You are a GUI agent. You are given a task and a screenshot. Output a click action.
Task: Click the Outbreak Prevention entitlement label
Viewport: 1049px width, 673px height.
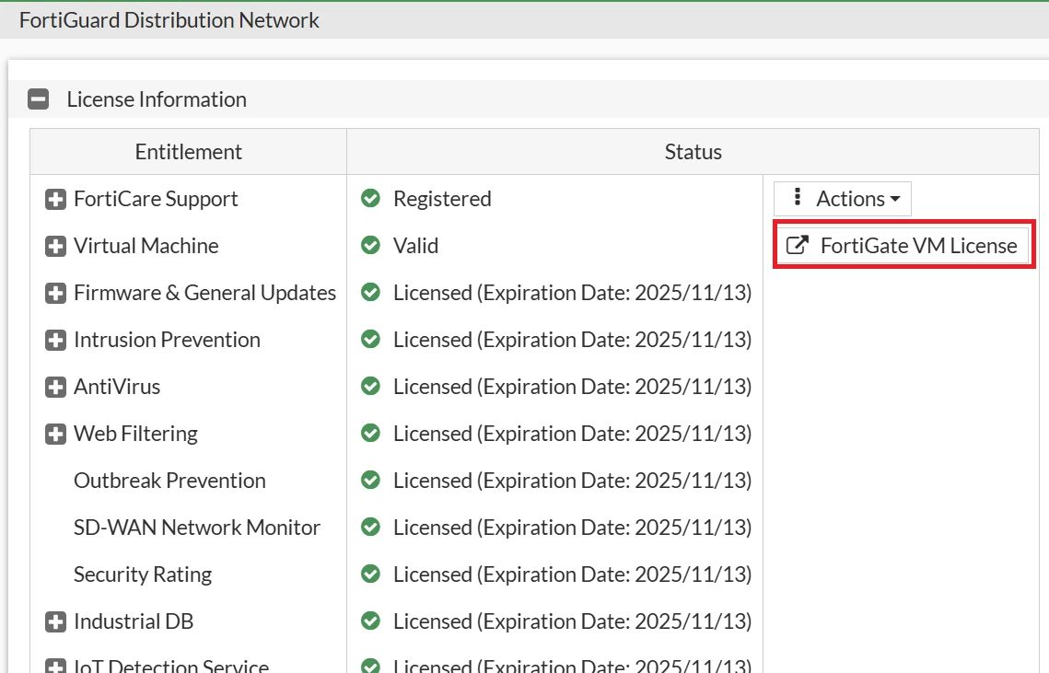tap(170, 481)
